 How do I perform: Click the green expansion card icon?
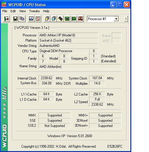[74, 19]
